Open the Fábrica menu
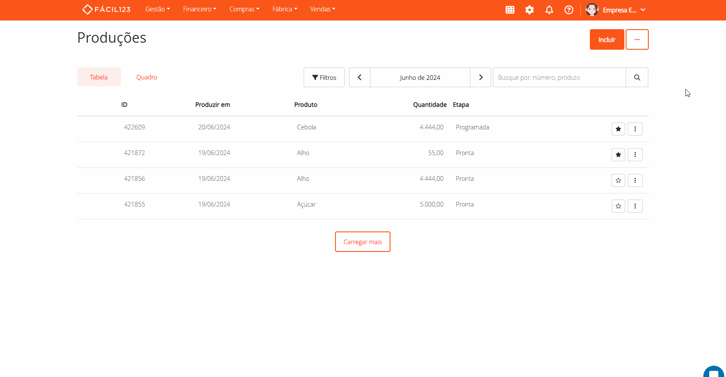Viewport: 726px width, 377px height. point(284,9)
